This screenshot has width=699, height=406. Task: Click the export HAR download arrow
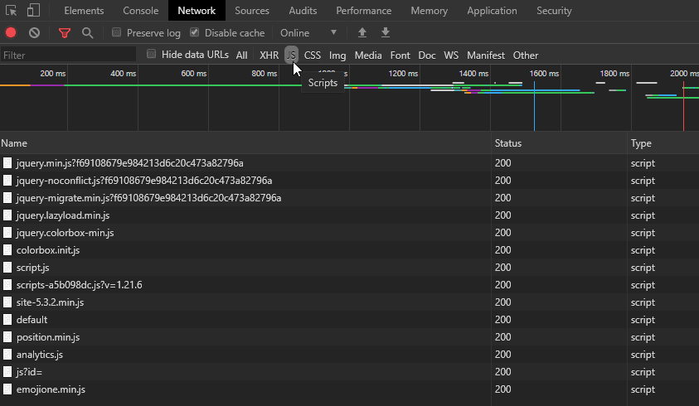385,33
